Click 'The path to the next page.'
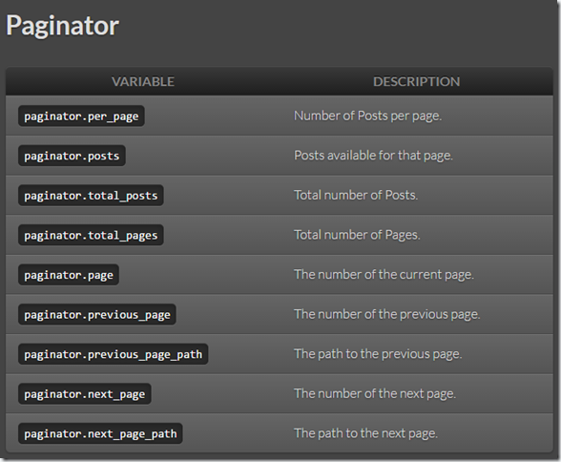The width and height of the screenshot is (561, 462). click(x=365, y=433)
